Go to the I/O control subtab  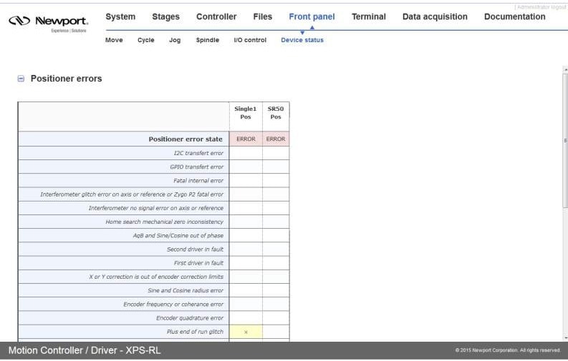pos(250,40)
